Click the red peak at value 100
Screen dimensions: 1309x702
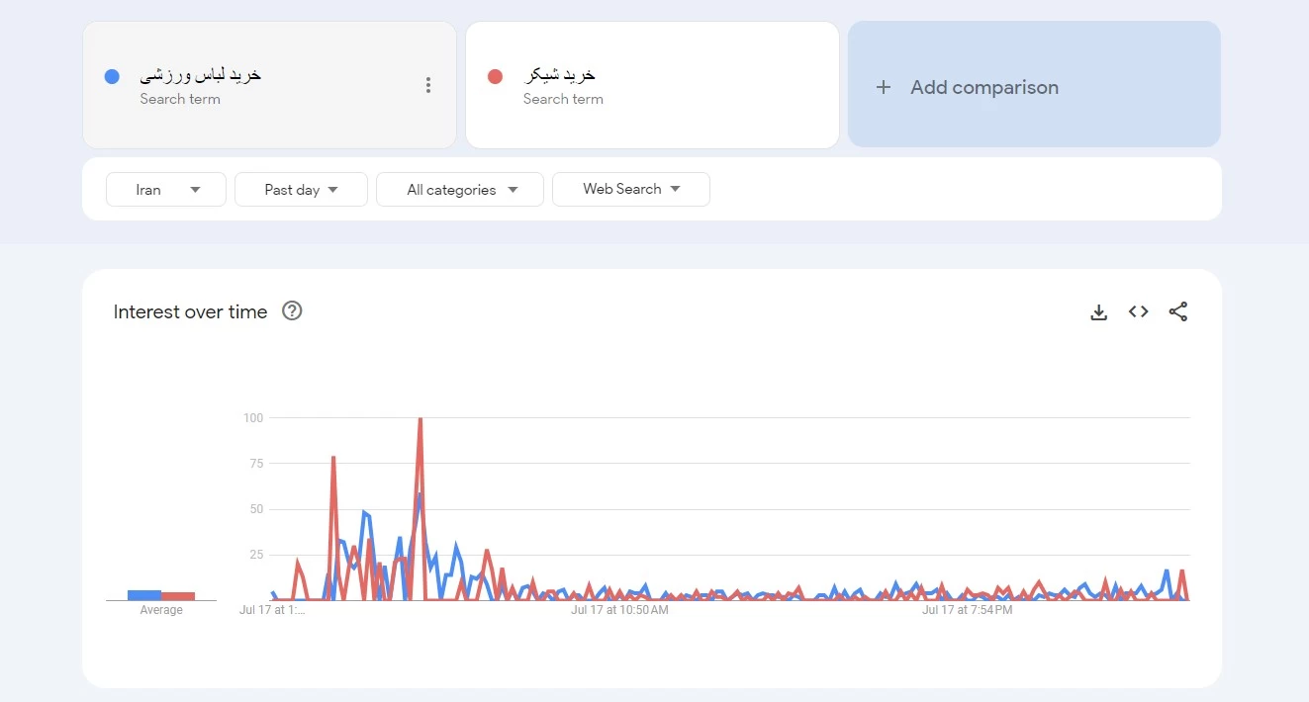pos(421,420)
